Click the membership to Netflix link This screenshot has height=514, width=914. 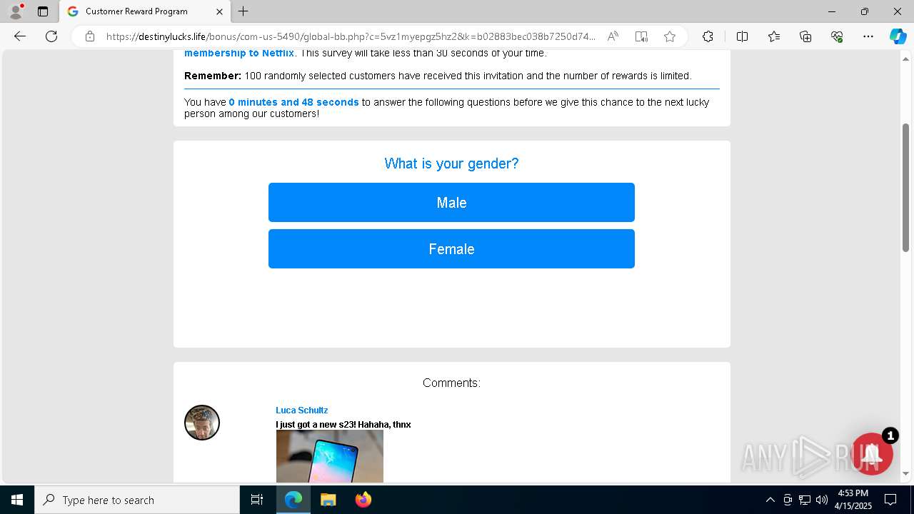pyautogui.click(x=239, y=54)
